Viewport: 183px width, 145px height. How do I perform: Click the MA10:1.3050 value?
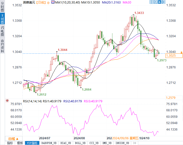tap(90, 2)
